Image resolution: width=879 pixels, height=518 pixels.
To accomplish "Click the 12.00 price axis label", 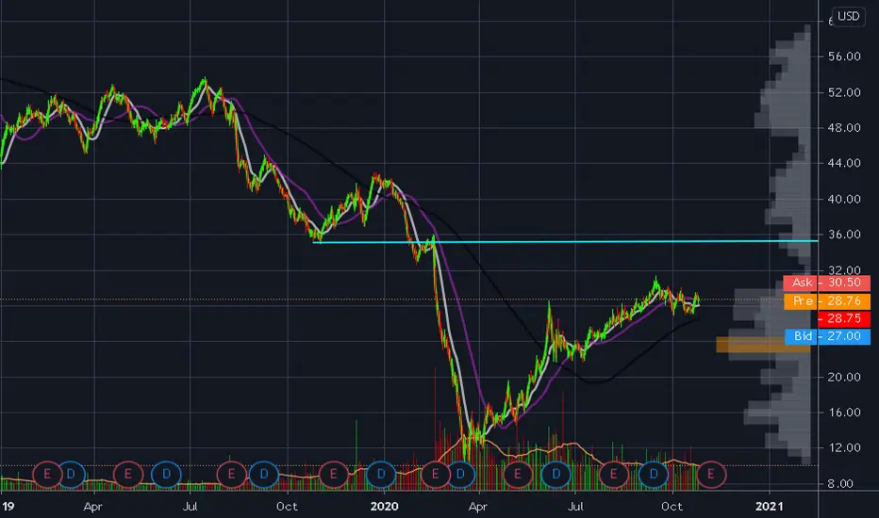I will [844, 447].
